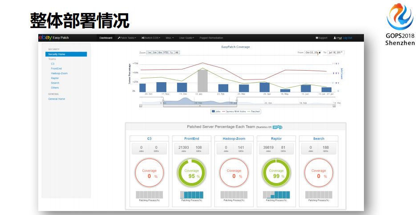The width and height of the screenshot is (416, 215).
Task: Click Raptor Patching Process bar chart
Action: 276,195
